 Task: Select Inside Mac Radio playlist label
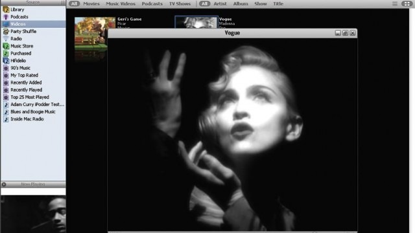click(x=27, y=119)
